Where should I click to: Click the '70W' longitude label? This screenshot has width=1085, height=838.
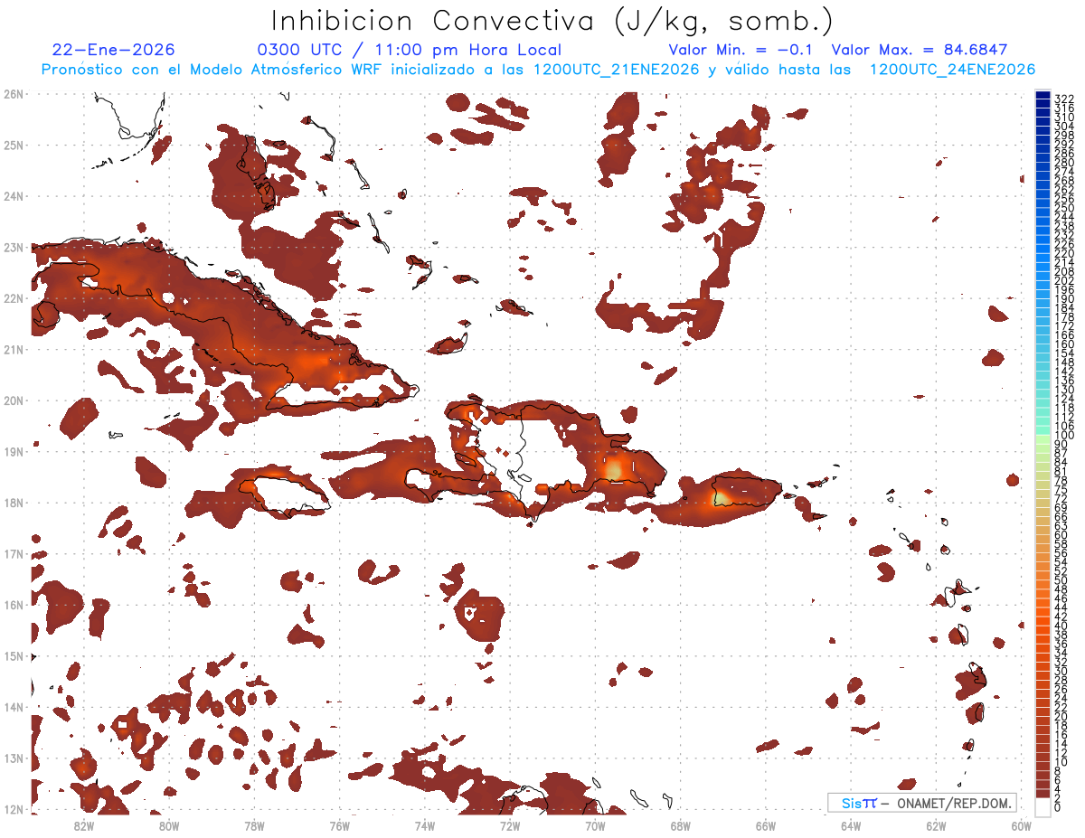[595, 824]
